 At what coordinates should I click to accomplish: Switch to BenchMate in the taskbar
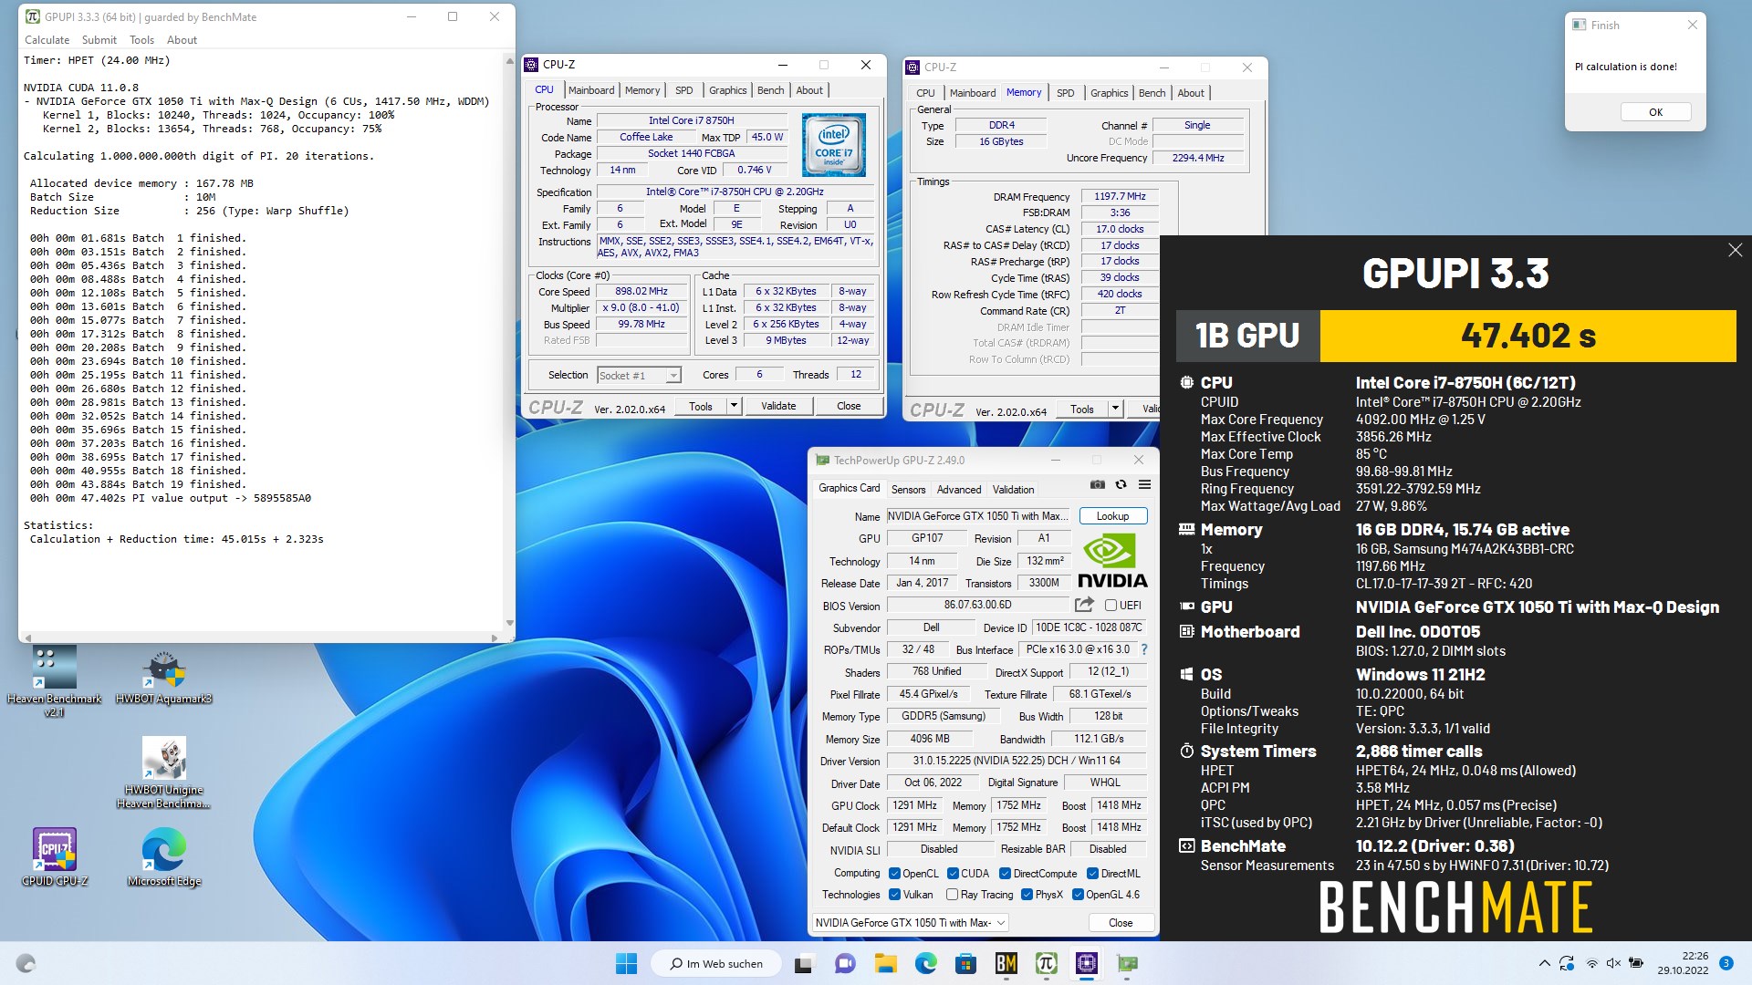[1006, 963]
